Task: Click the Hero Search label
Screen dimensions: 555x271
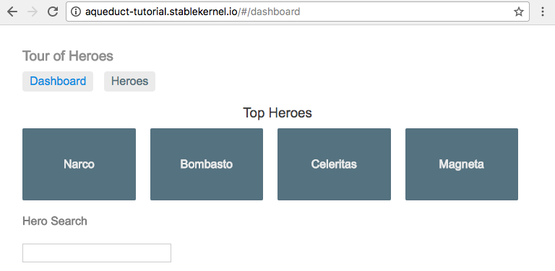Action: click(54, 221)
